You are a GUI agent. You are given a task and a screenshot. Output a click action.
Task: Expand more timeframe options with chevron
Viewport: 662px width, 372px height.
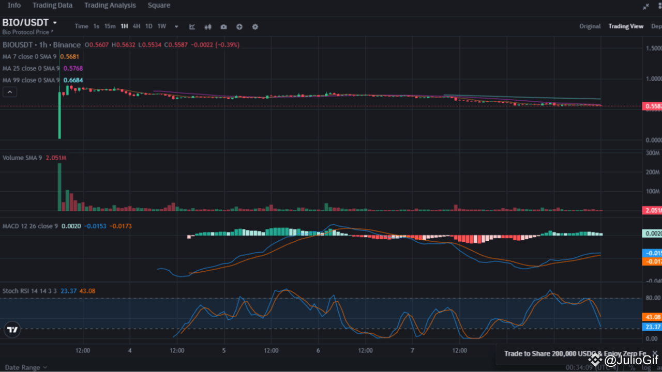[176, 26]
